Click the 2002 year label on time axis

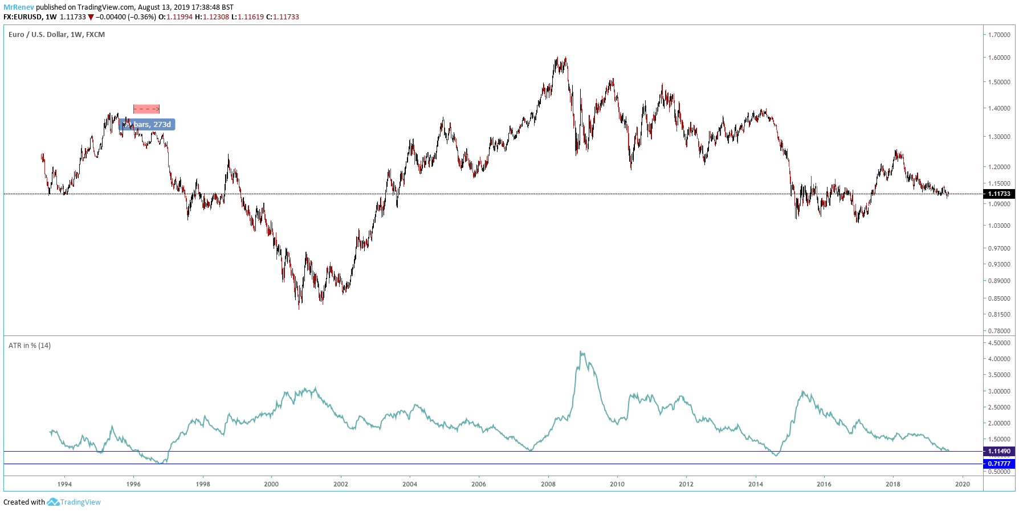tap(341, 484)
